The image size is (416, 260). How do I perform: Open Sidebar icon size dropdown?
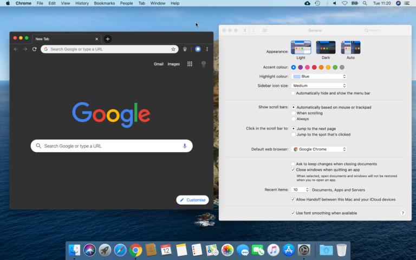coord(319,86)
